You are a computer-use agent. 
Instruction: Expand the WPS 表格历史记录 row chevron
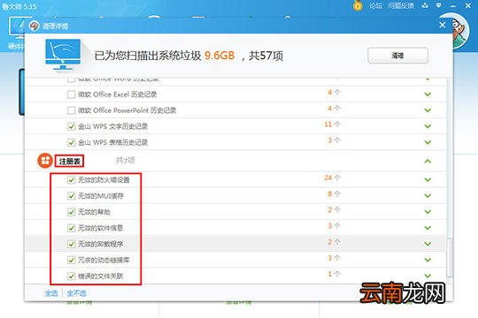(428, 142)
